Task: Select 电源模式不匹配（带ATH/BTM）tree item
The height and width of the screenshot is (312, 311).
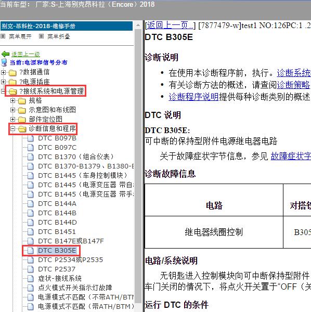Action: coord(86,306)
